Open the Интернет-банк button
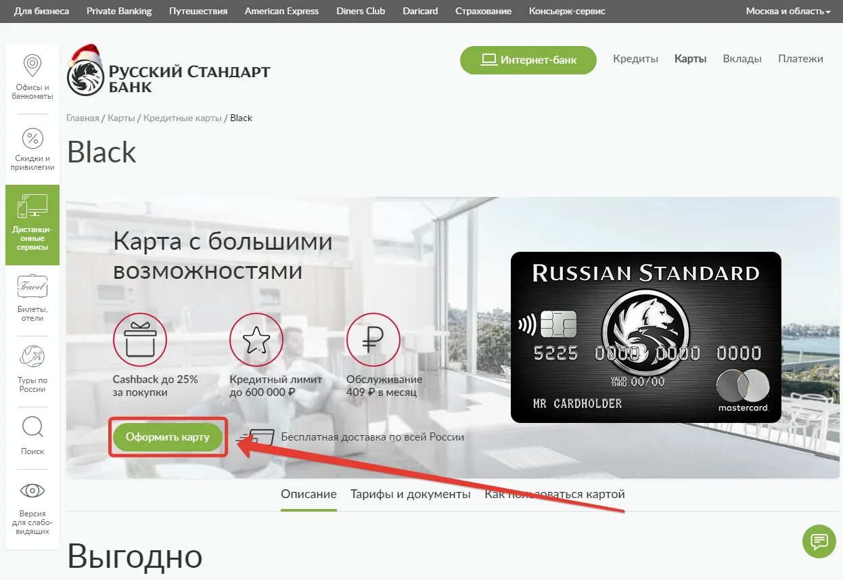The image size is (843, 580). click(528, 60)
